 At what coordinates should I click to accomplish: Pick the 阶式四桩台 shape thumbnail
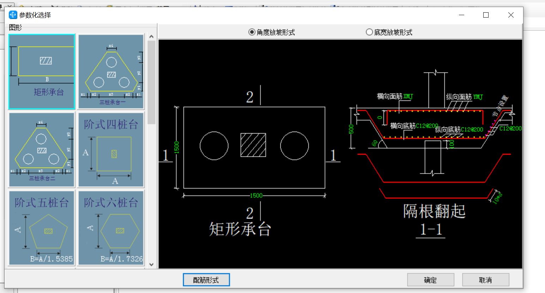111,150
